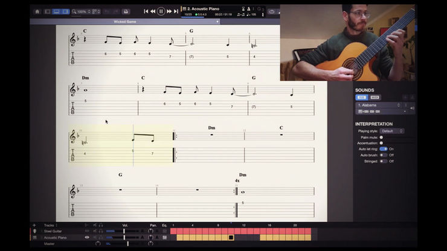Click the Acoustic Piano pan knob

[x=150, y=237]
